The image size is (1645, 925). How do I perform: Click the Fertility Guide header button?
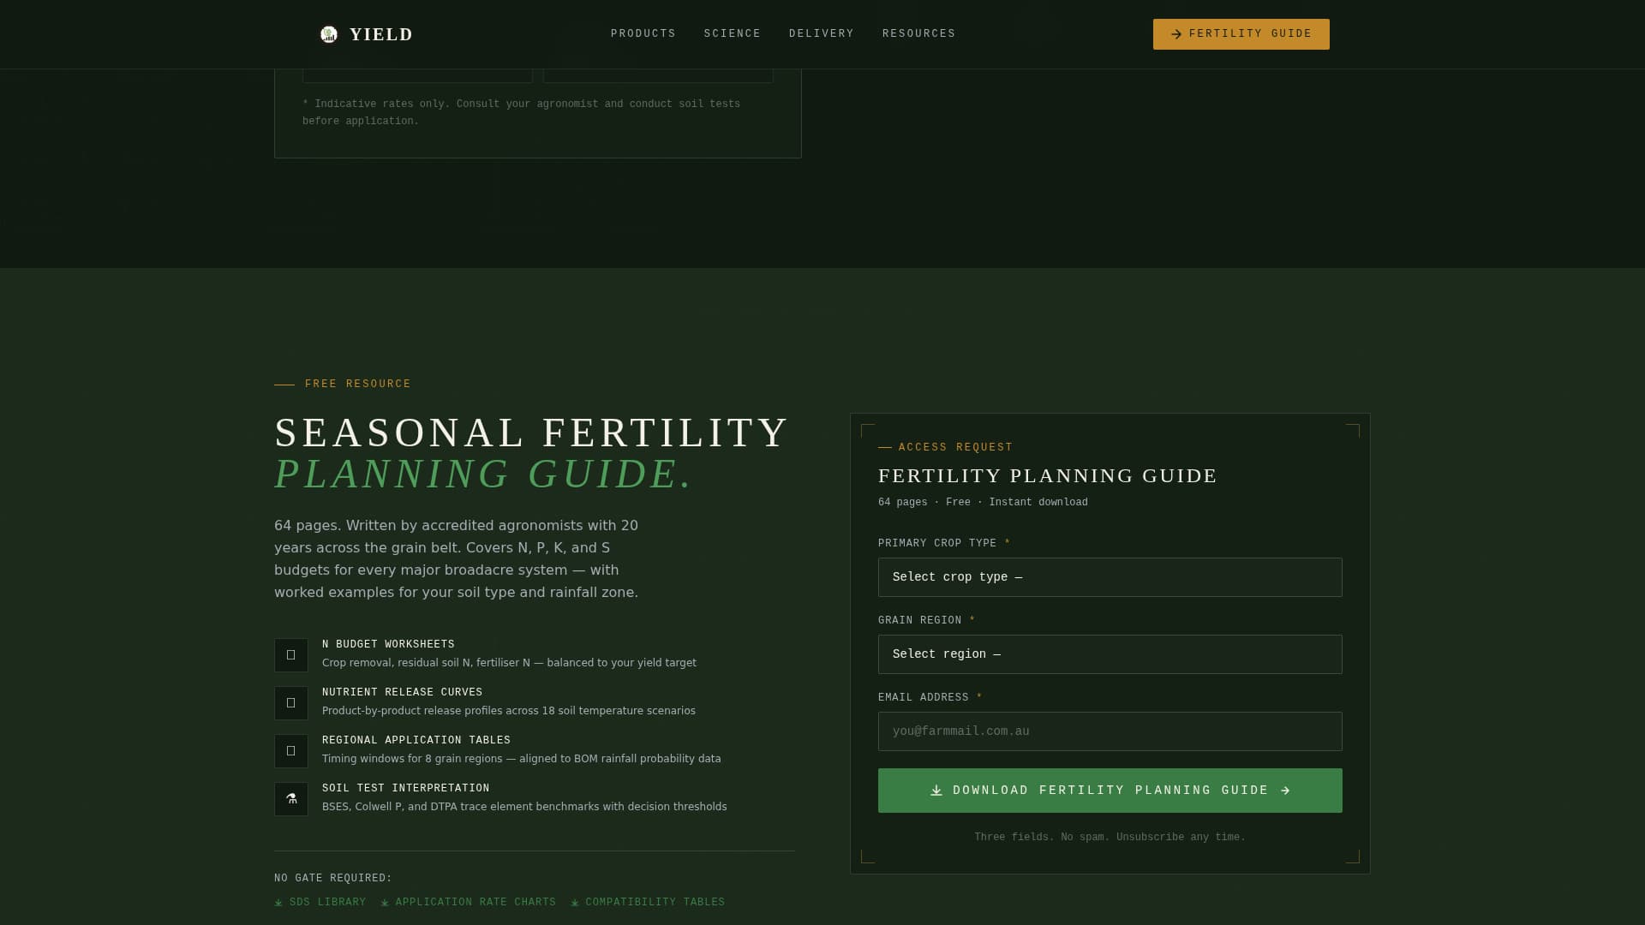tap(1241, 34)
